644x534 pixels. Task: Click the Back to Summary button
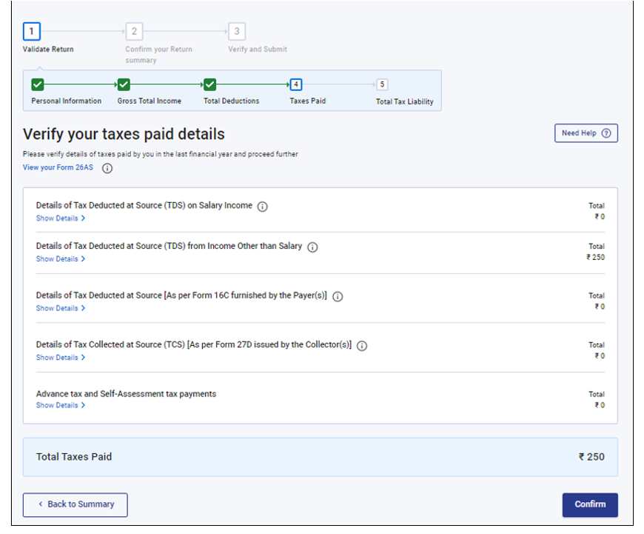tap(76, 504)
